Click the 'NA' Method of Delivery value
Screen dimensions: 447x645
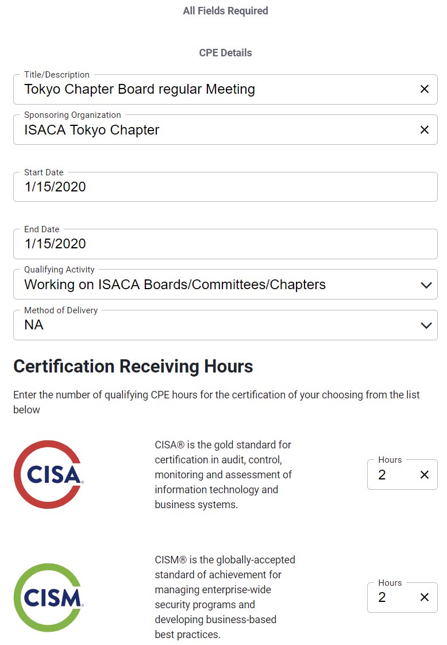(x=34, y=325)
